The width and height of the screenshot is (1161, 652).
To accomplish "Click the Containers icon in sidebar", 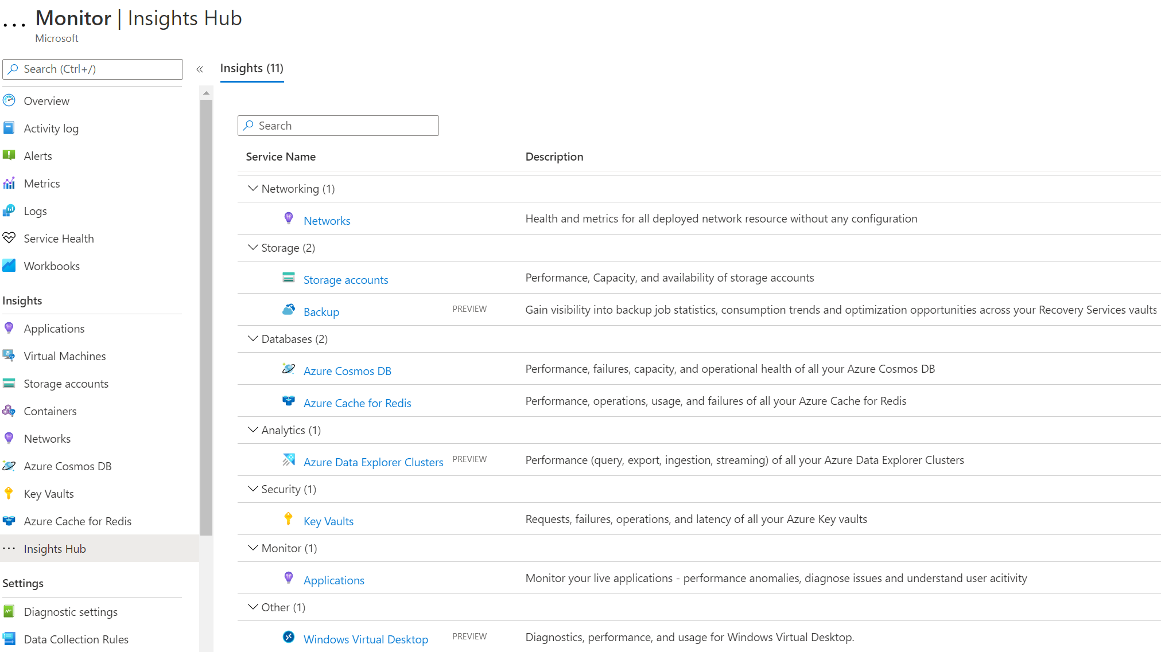I will click(x=9, y=411).
